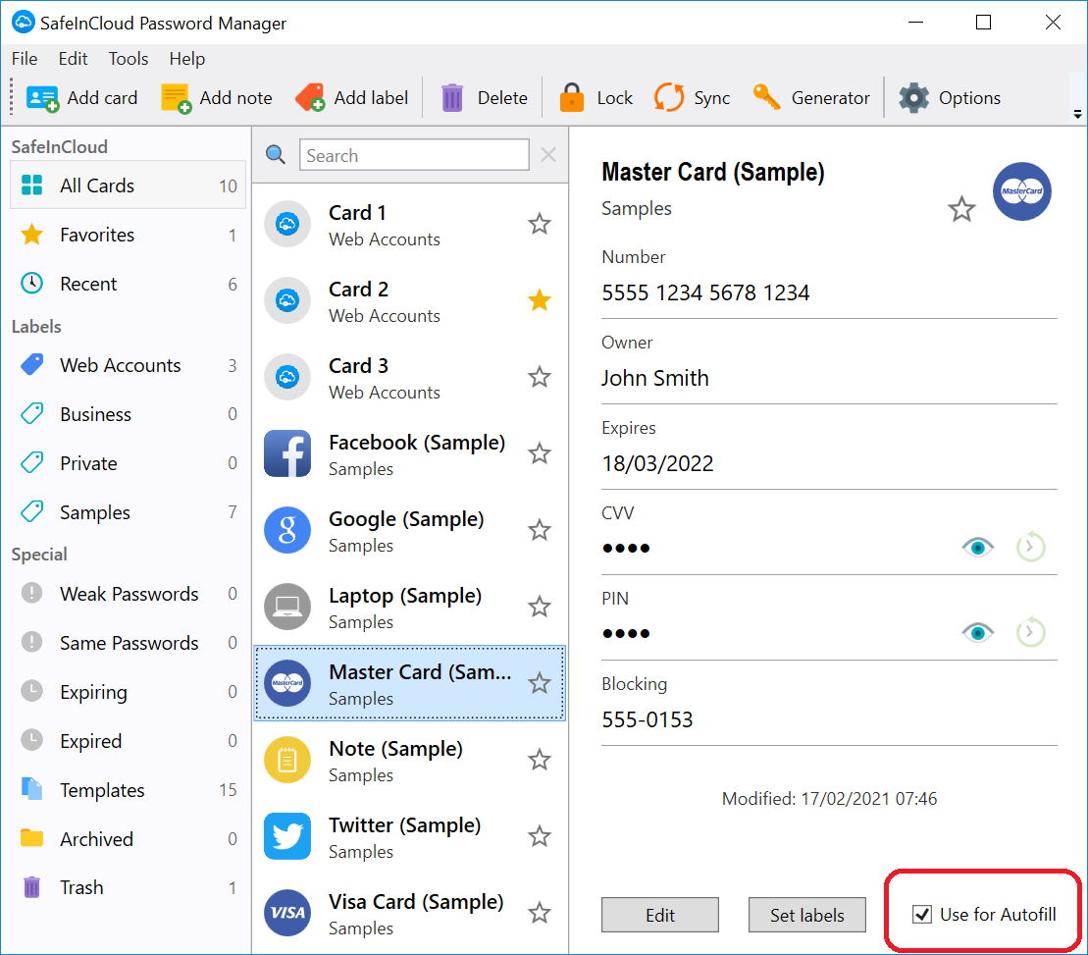Toggle favorite star for Note (Sample)
This screenshot has width=1088, height=955.
click(x=540, y=760)
